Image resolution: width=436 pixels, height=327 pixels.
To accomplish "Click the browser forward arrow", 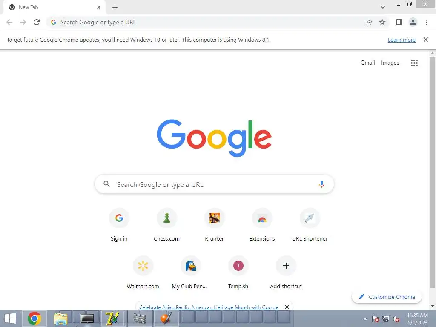I will coord(23,22).
